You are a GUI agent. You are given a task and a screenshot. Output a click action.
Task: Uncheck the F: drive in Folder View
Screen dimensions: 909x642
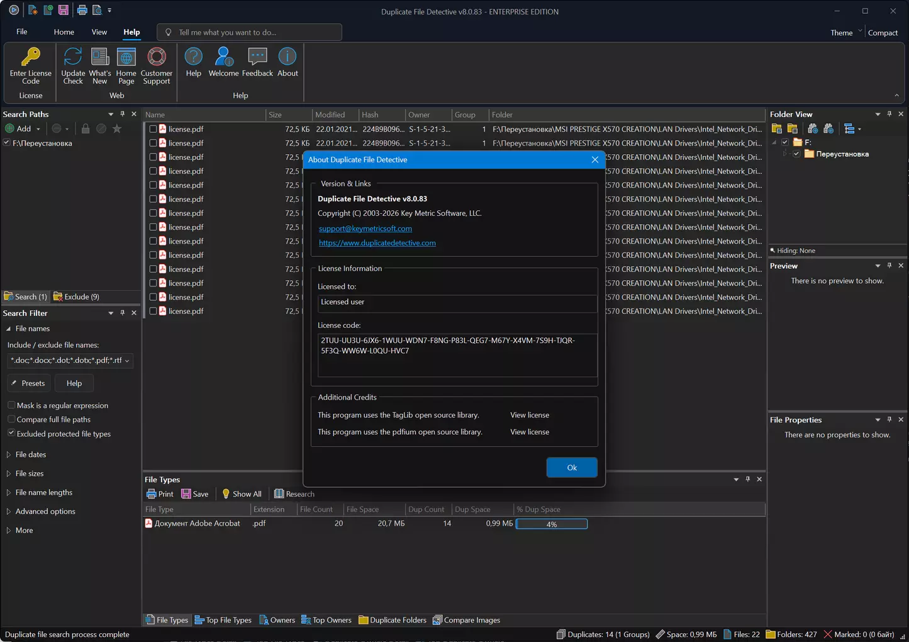pyautogui.click(x=785, y=142)
